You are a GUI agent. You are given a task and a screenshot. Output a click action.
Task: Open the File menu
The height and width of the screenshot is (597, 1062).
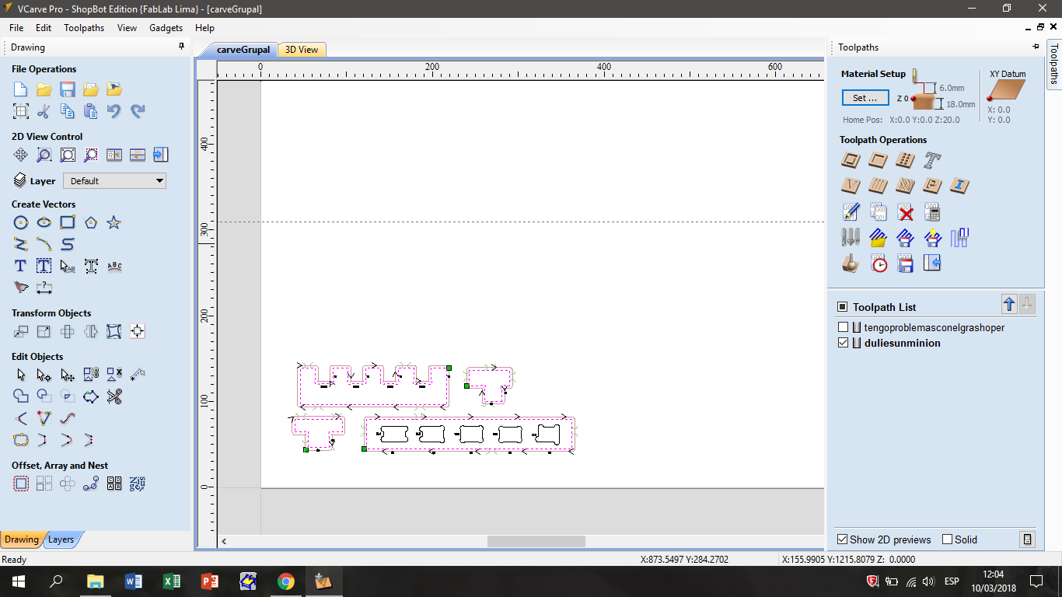click(x=16, y=28)
